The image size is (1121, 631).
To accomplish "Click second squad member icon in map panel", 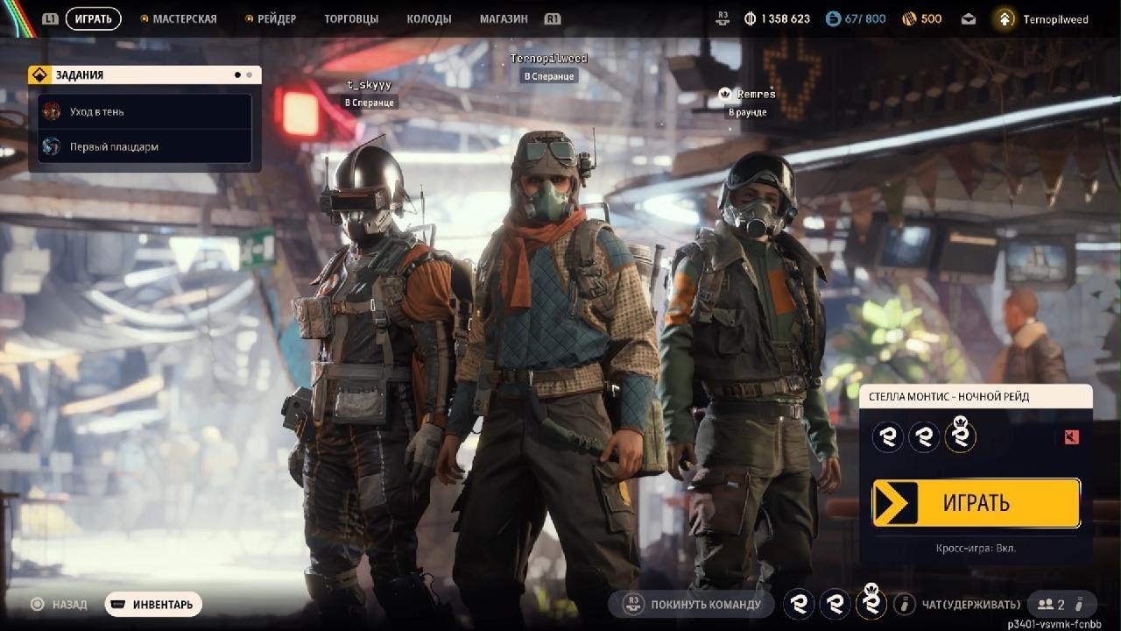I will [x=924, y=436].
